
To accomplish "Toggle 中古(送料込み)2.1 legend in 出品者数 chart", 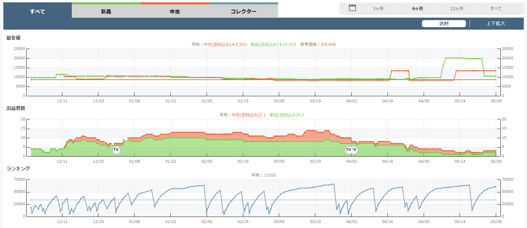I will (x=248, y=115).
